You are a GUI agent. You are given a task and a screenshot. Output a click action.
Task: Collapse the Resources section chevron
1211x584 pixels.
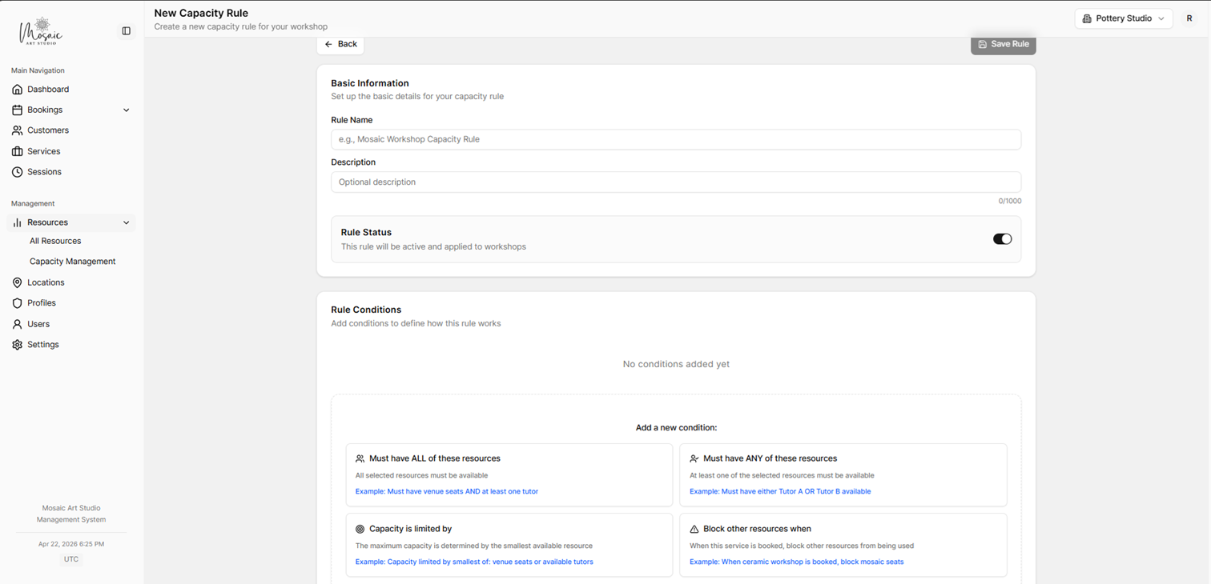pos(126,223)
